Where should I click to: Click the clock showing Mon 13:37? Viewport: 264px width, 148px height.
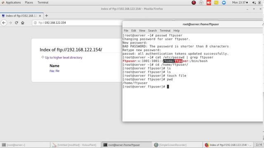[240, 2]
